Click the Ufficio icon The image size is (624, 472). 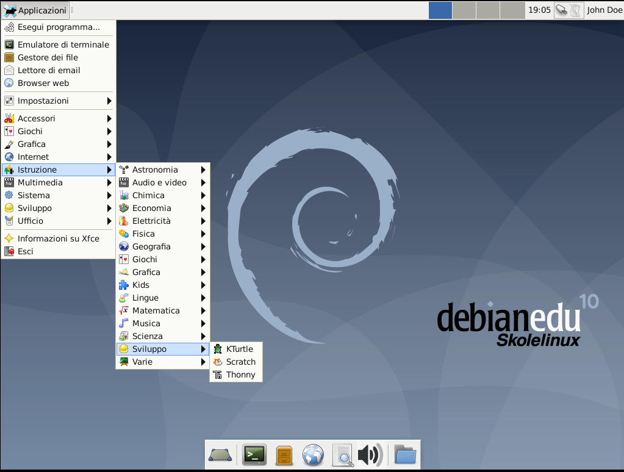tap(9, 221)
